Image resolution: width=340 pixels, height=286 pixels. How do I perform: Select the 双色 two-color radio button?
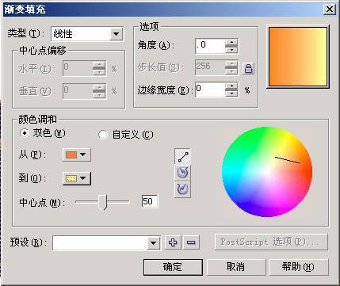25,133
